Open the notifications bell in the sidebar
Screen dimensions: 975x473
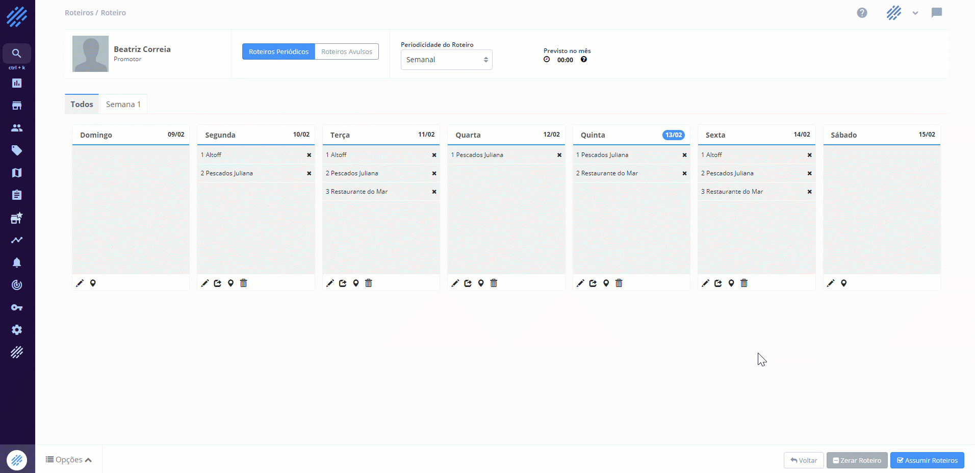click(x=17, y=262)
